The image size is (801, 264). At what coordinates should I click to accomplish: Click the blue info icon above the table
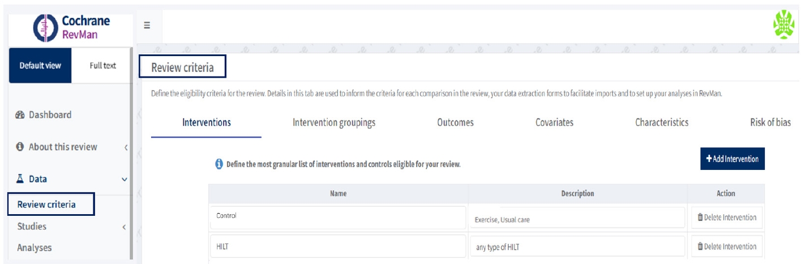[219, 164]
